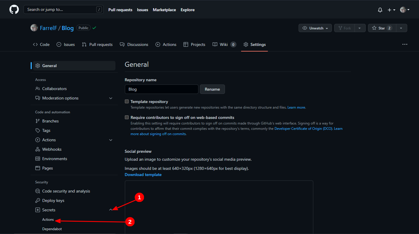
Task: Open the Star lists dropdown arrow
Action: pyautogui.click(x=402, y=28)
